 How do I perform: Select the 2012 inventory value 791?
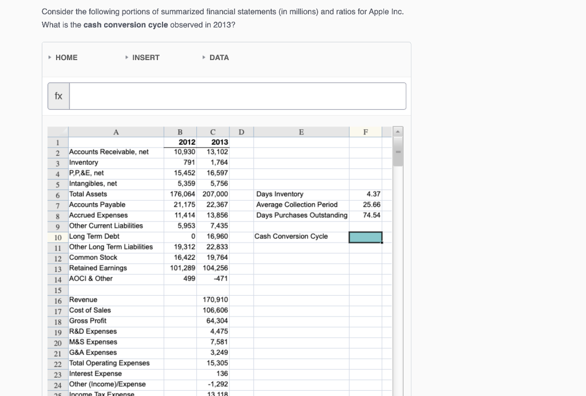click(180, 163)
